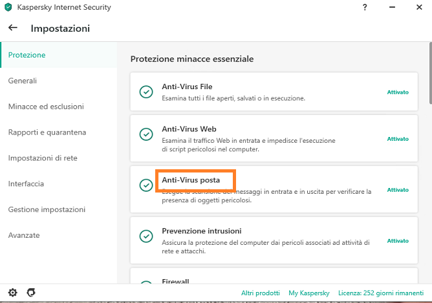Toggle Prevenzione intrusioni Attivato status
The height and width of the screenshot is (303, 432).
(398, 241)
